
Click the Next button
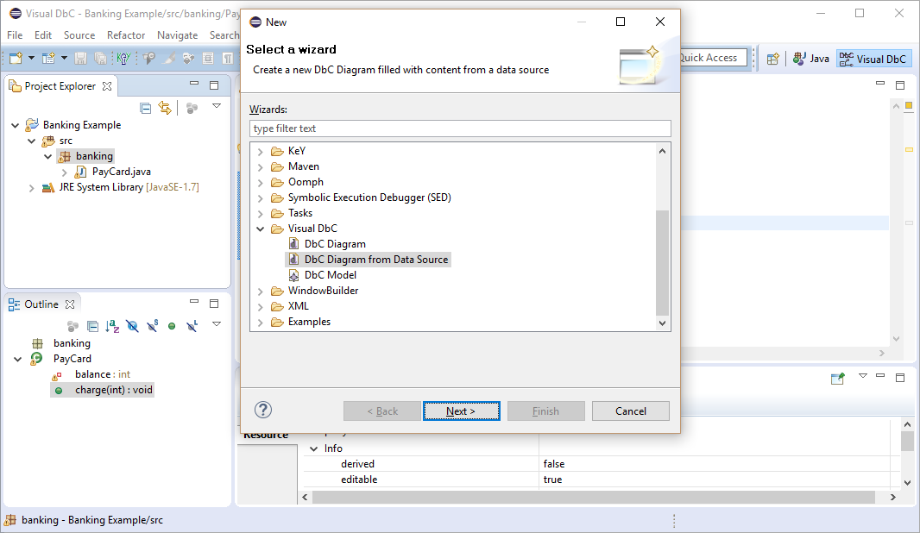click(x=461, y=411)
